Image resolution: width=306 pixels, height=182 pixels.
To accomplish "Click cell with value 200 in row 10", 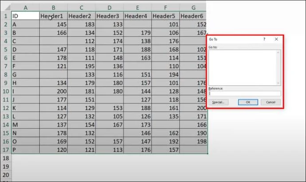I will click(x=53, y=91).
